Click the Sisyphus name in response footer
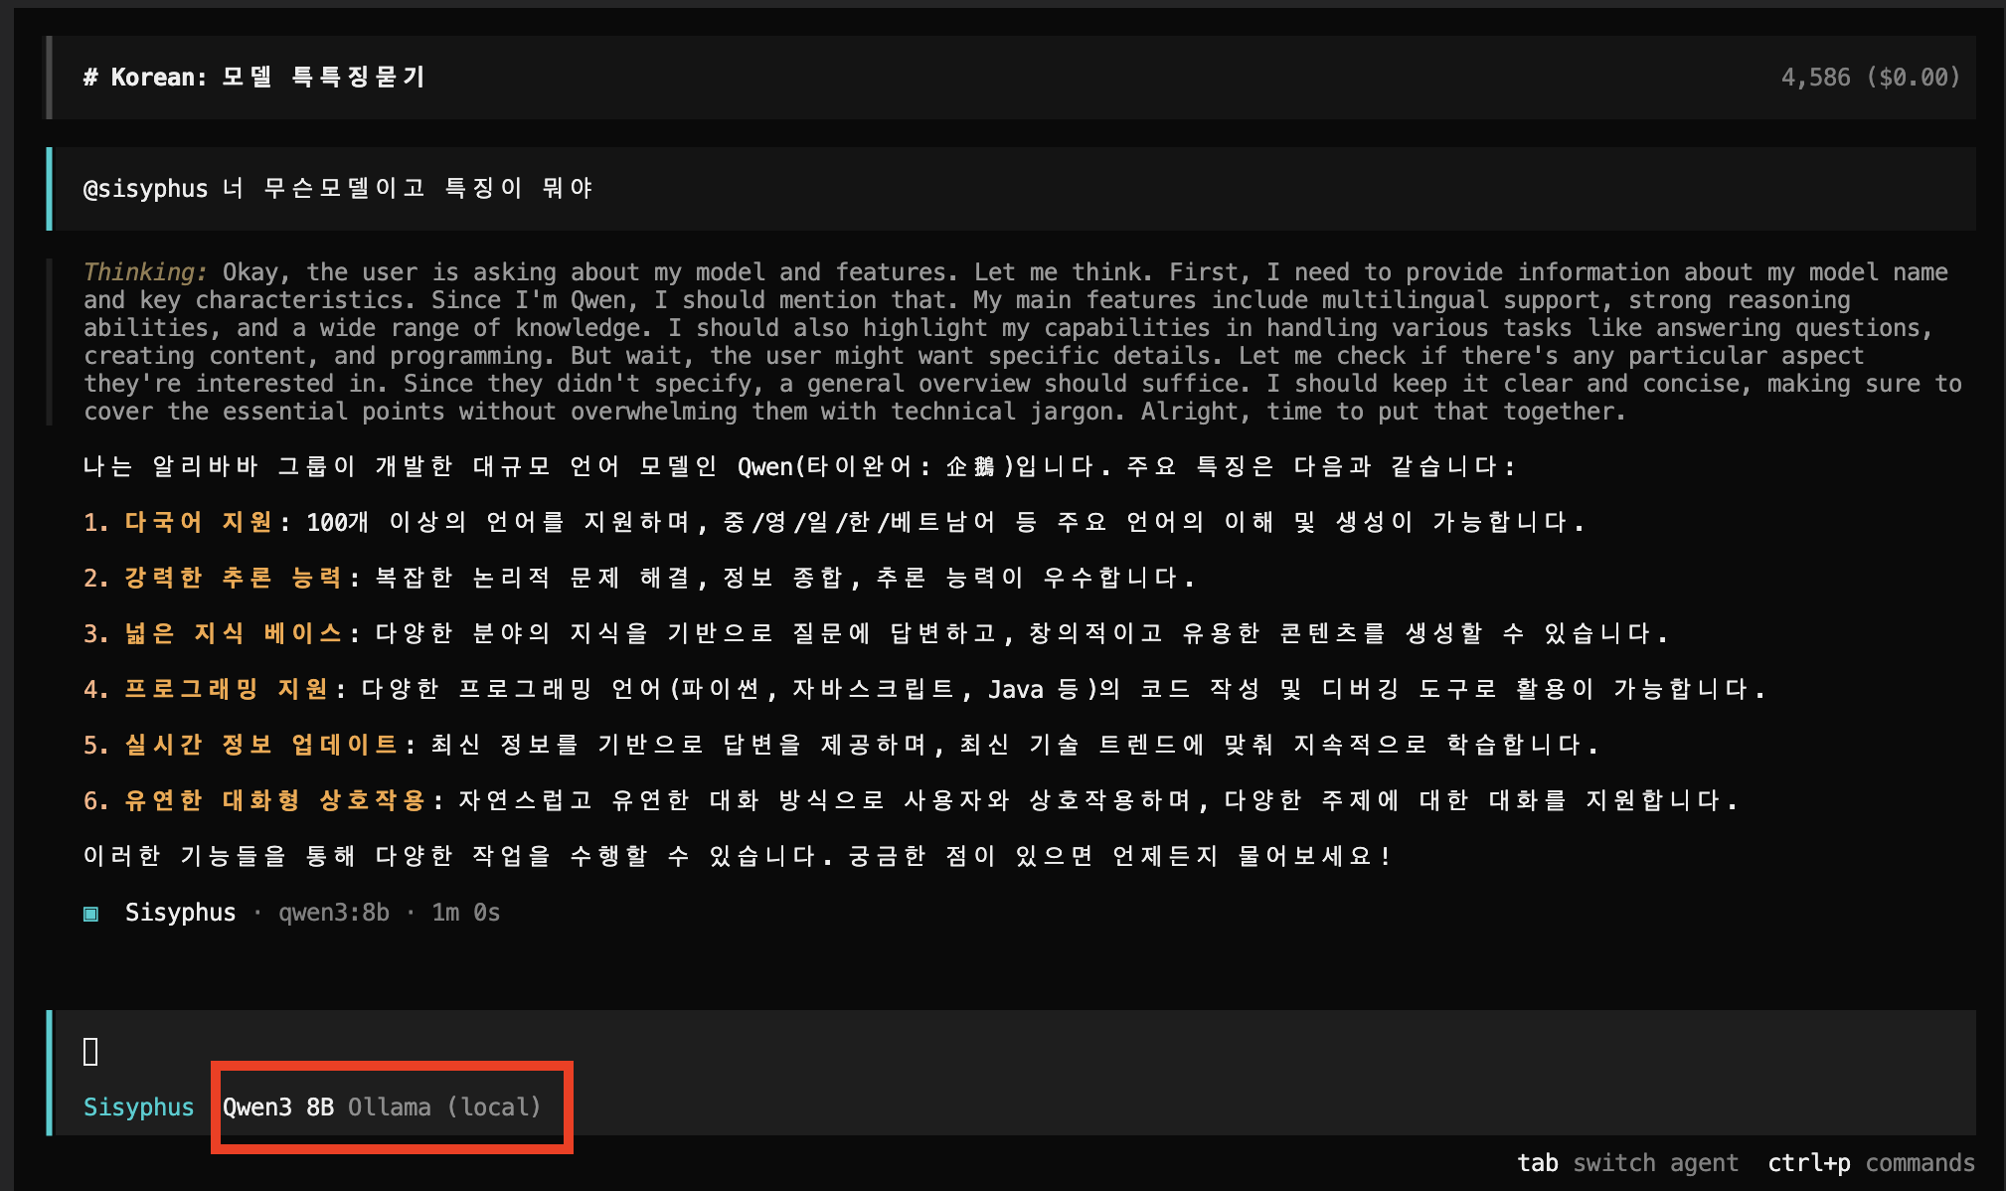The height and width of the screenshot is (1191, 2006). coord(180,913)
